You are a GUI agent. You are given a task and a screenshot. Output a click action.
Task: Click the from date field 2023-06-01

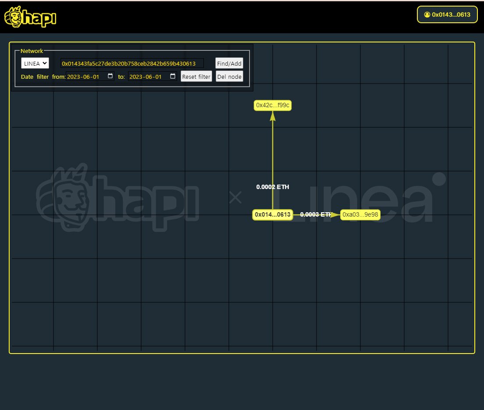pyautogui.click(x=90, y=77)
